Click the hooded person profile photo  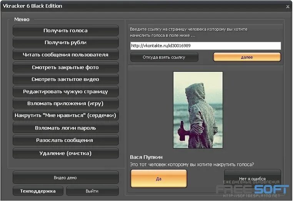(x=198, y=110)
